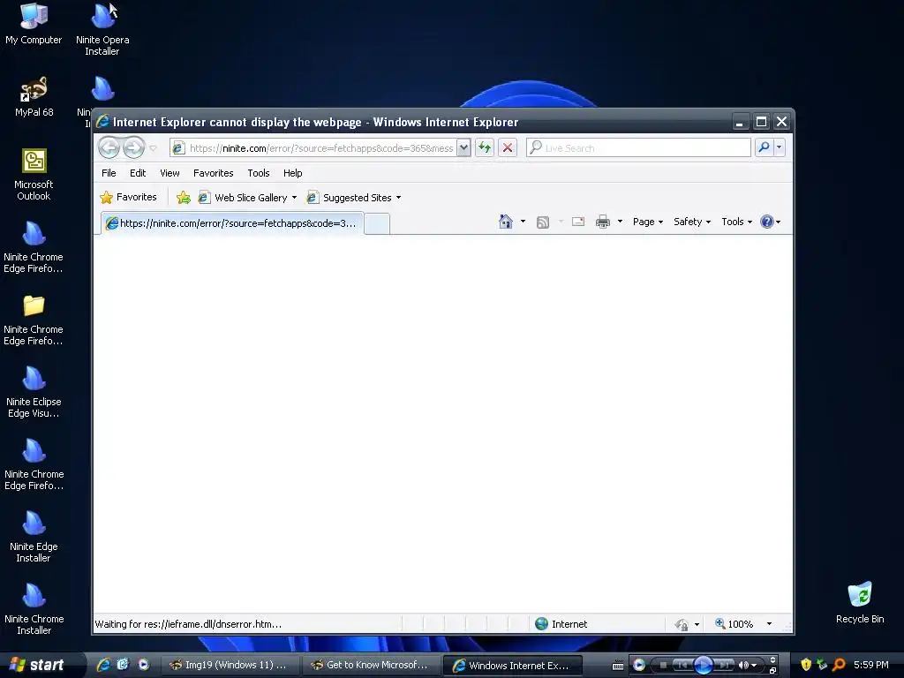Screen dimensions: 904x678
Task: Click the Home icon in the command bar
Action: pos(506,222)
